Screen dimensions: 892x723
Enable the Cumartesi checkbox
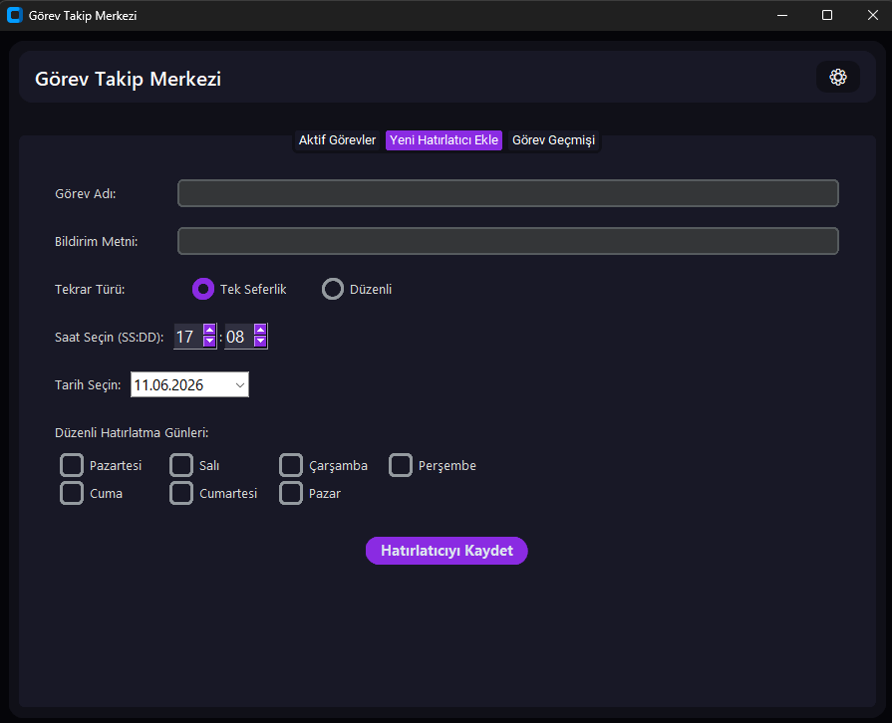point(181,493)
